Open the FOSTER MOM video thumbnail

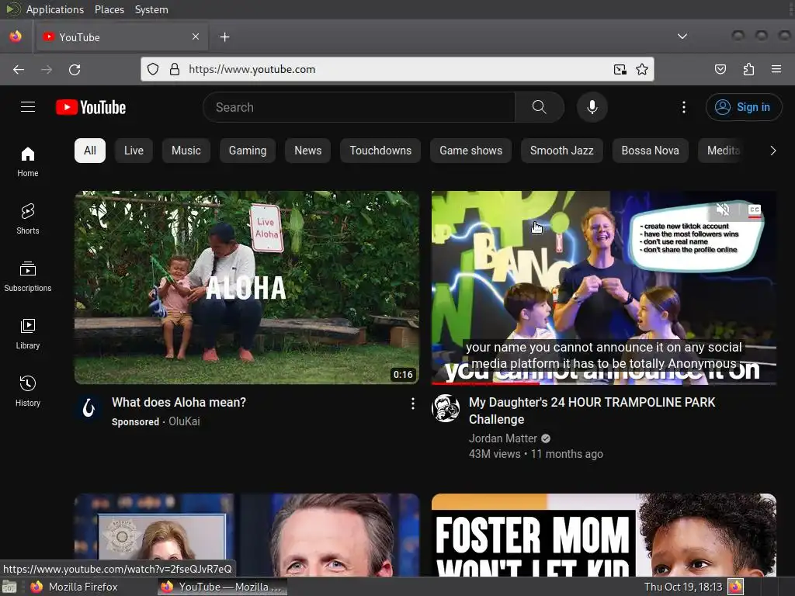click(604, 535)
